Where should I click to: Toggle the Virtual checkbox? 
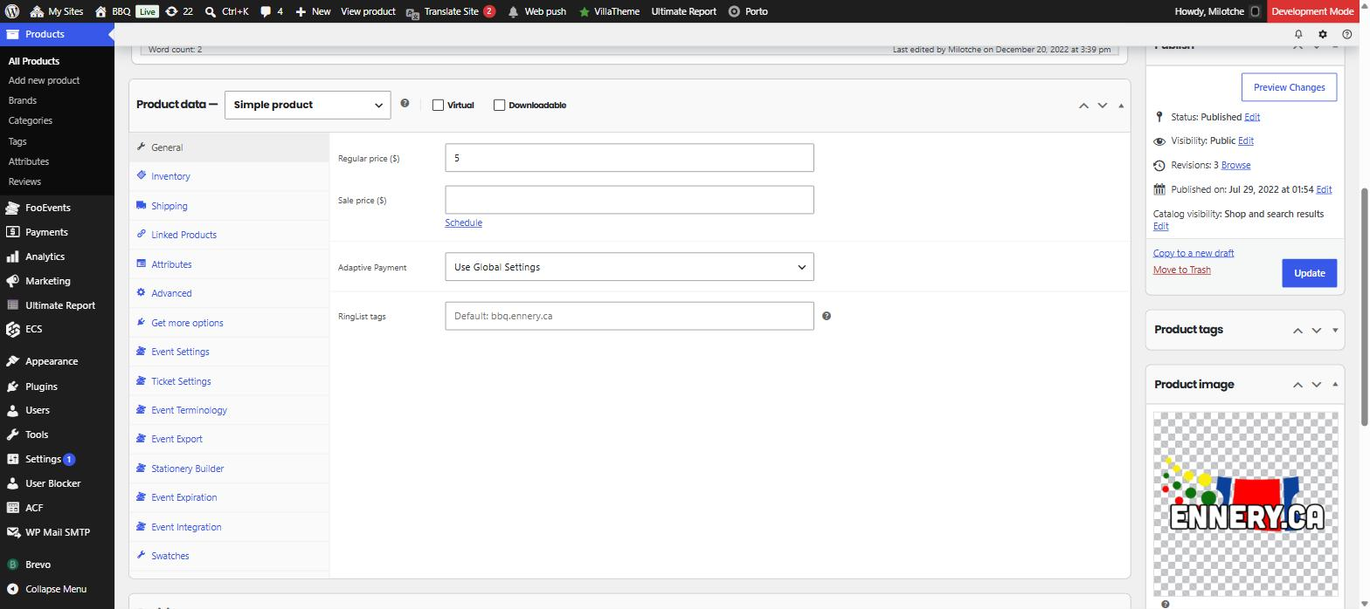[439, 105]
